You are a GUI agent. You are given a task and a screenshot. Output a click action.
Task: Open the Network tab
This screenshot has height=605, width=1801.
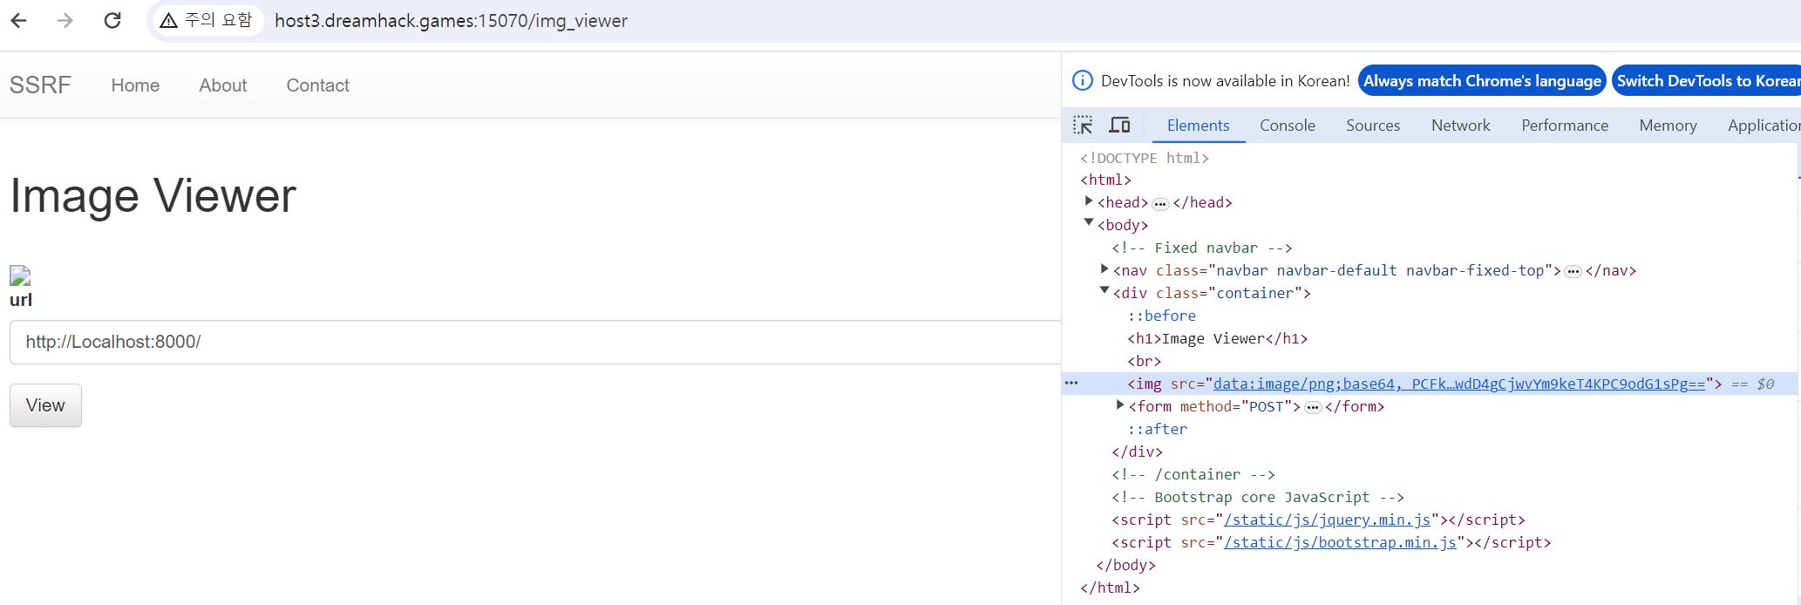[x=1460, y=126]
